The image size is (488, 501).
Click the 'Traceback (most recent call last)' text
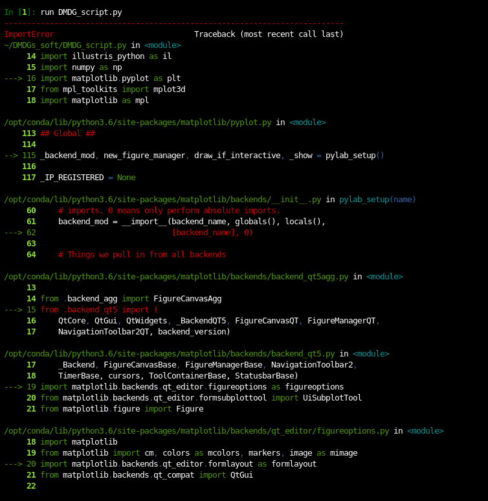[x=269, y=34]
